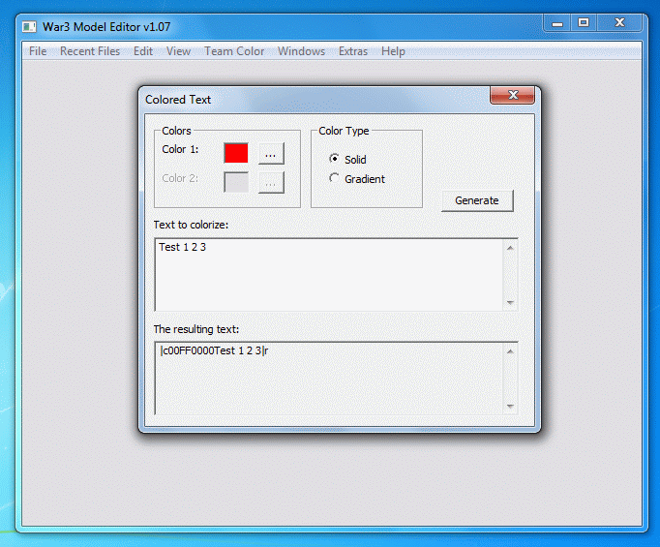Viewport: 660px width, 547px height.
Task: Close the War3 Model Editor window
Action: point(619,23)
